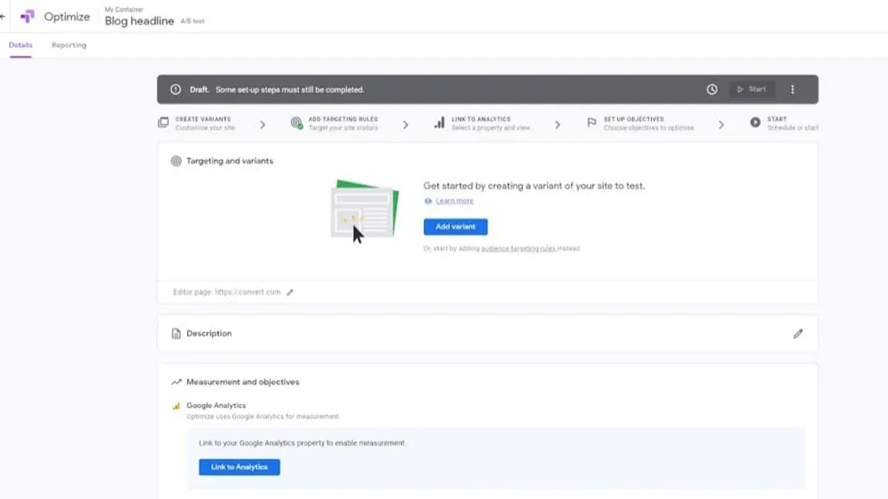Image resolution: width=888 pixels, height=499 pixels.
Task: Click the Start step play icon
Action: (755, 123)
